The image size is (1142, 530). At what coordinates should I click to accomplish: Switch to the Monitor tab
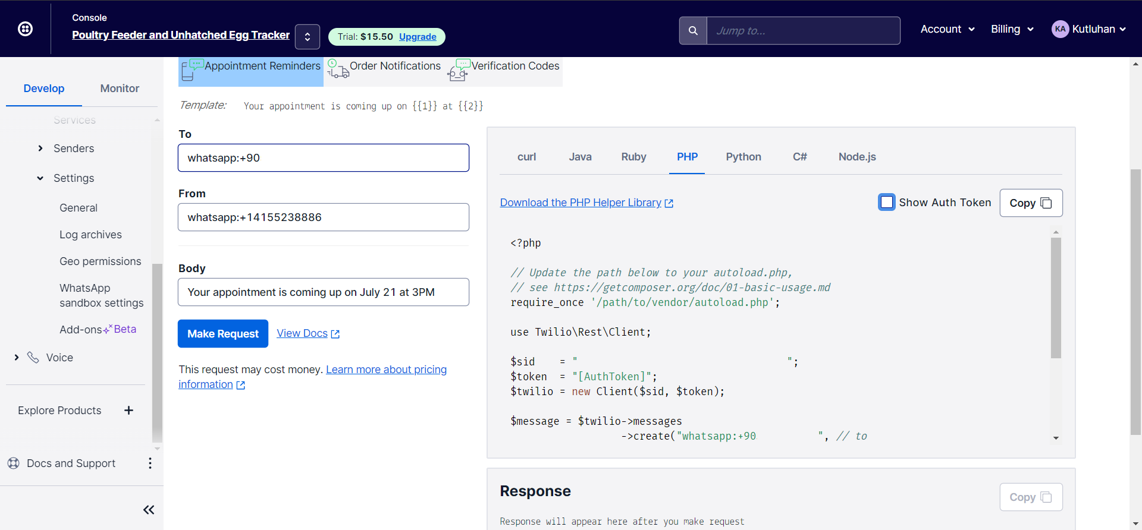120,89
